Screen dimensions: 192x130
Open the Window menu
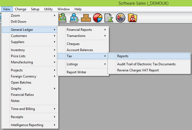64,9
